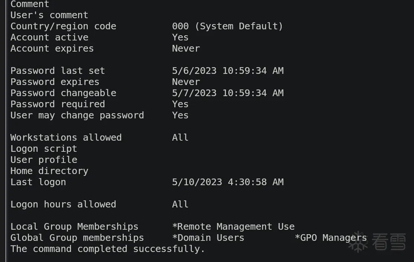Click the "*Remote Management Use" group entry

(233, 227)
